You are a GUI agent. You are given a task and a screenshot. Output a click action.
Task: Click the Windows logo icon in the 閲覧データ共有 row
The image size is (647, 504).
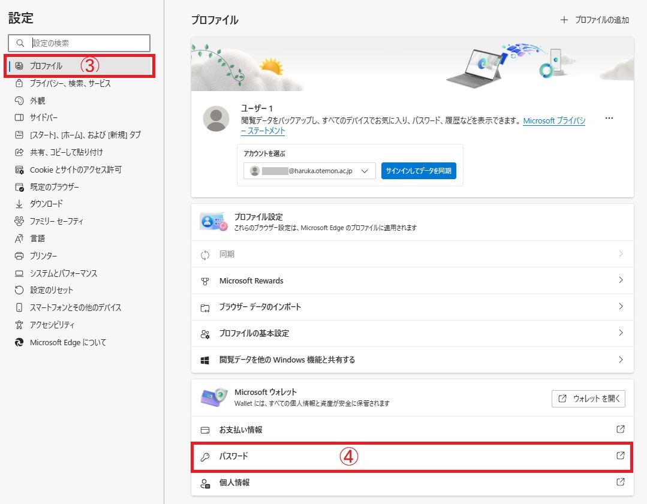click(204, 361)
